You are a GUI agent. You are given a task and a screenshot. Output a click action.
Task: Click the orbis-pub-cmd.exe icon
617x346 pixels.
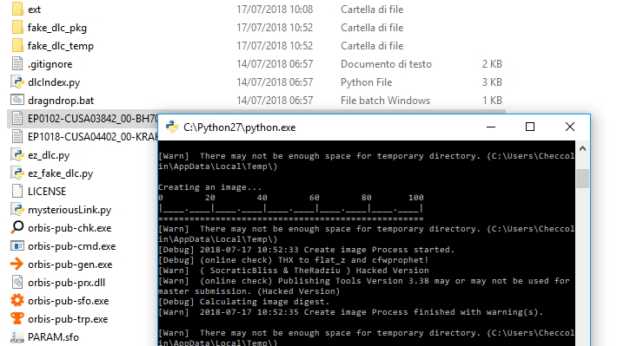[x=17, y=246]
